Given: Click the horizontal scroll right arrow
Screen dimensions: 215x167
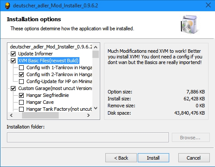Looking at the screenshot, I should (89, 115).
